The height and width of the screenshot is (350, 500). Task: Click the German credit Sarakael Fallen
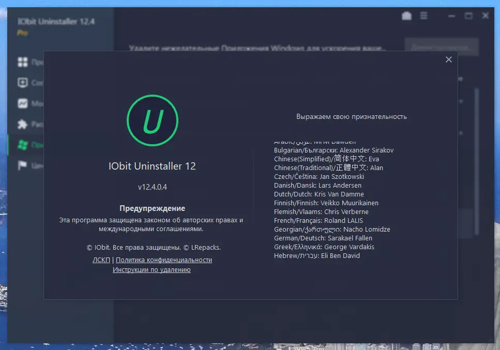(x=323, y=238)
